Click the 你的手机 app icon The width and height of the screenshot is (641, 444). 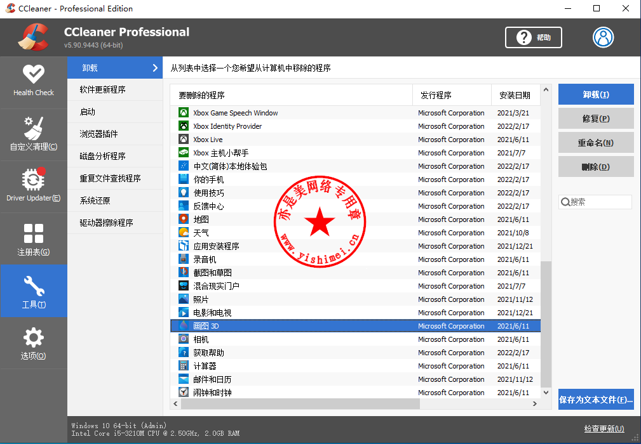coord(184,179)
